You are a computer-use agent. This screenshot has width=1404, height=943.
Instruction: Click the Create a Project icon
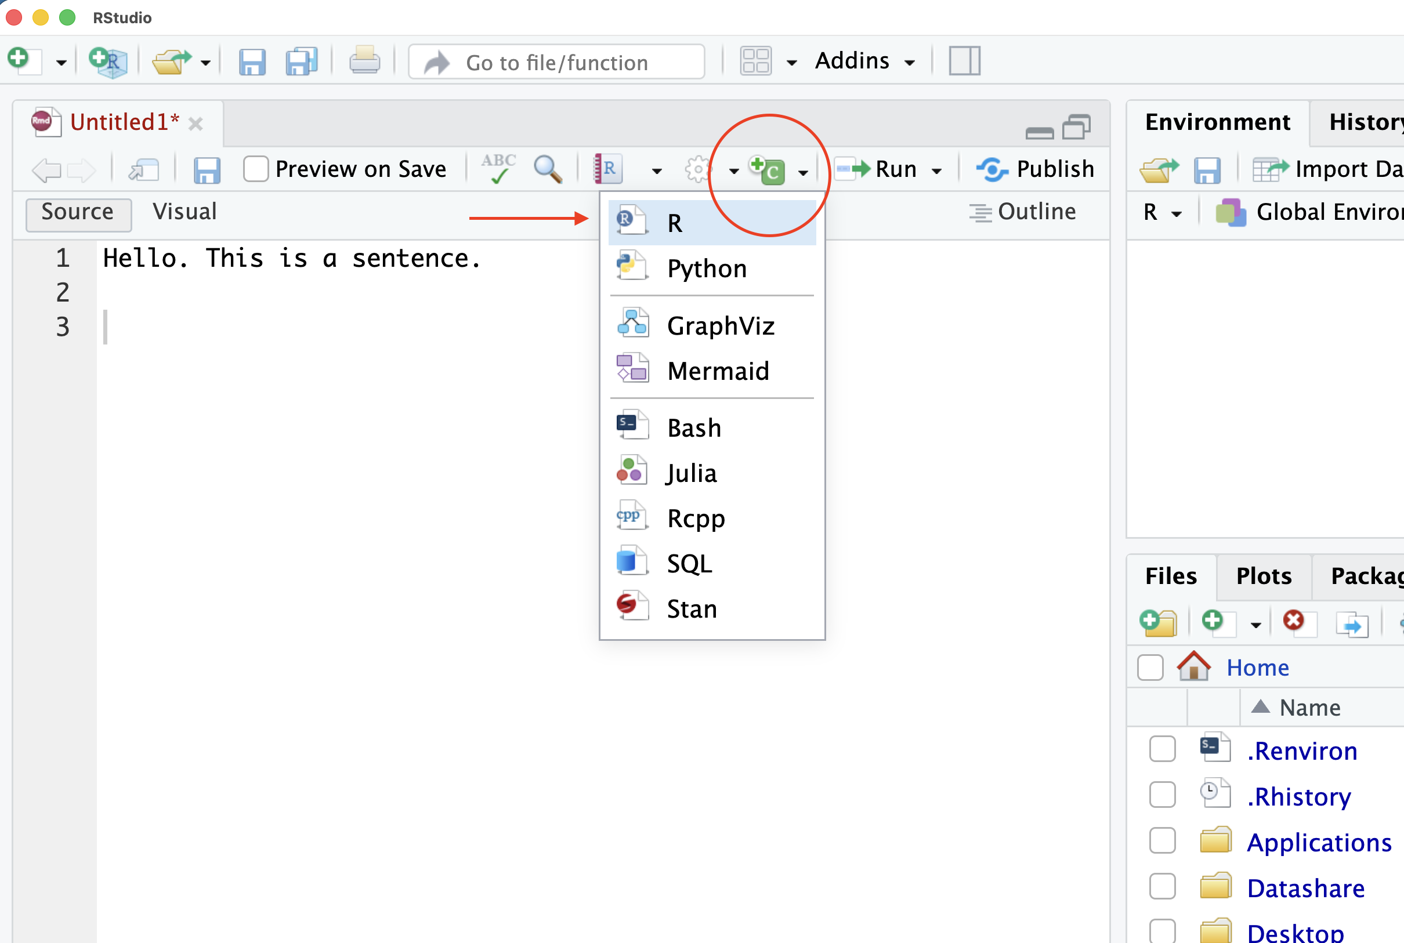[108, 61]
